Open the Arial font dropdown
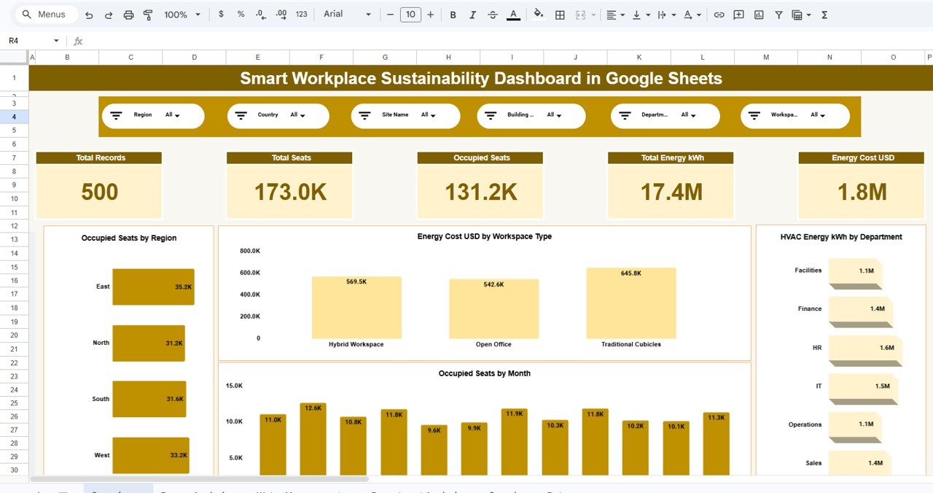This screenshot has height=493, width=933. pos(346,14)
